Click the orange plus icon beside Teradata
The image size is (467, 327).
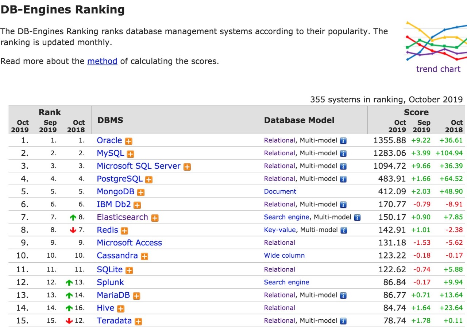point(138,322)
